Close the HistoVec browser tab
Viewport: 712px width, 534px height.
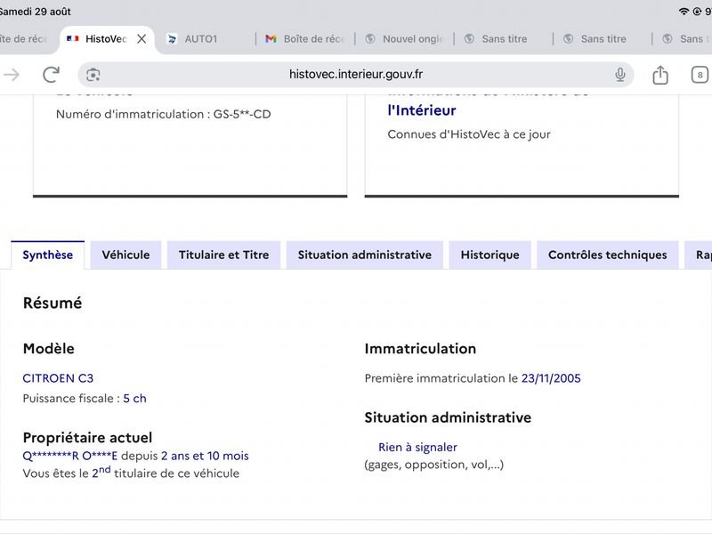click(x=142, y=39)
